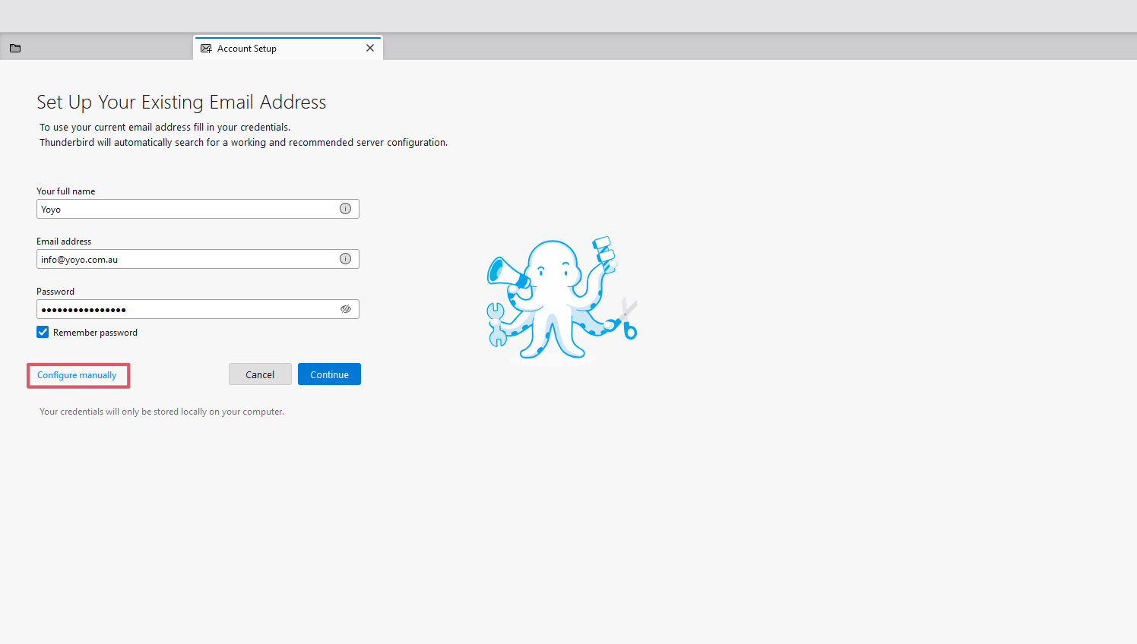Click the info icon beside full name
The height and width of the screenshot is (644, 1137).
[345, 209]
